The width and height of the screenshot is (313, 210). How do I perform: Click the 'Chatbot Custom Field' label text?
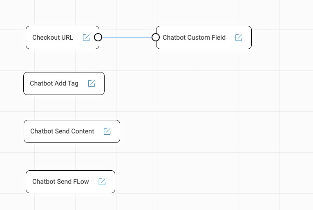tap(194, 38)
